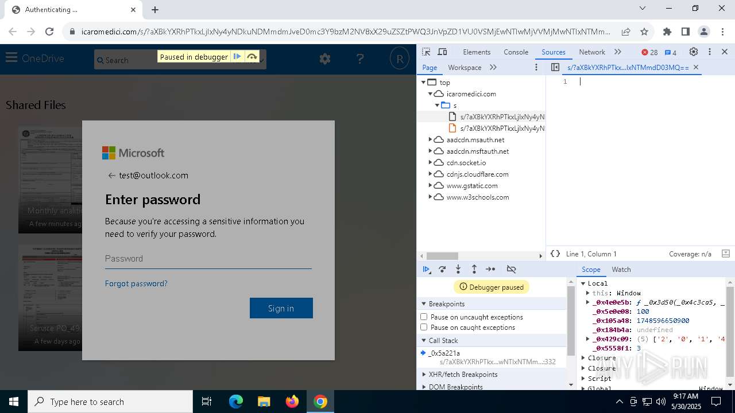Open Chrome side panel icon
This screenshot has width=735, height=413.
pos(686,32)
